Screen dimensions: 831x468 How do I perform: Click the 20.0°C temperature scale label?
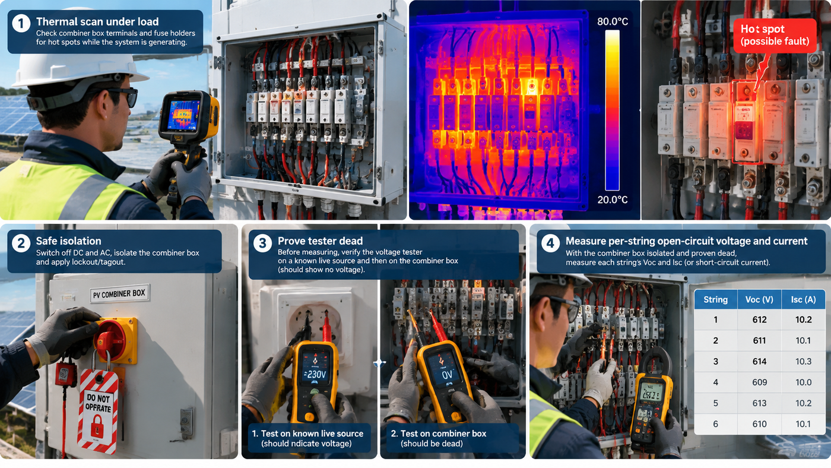614,200
